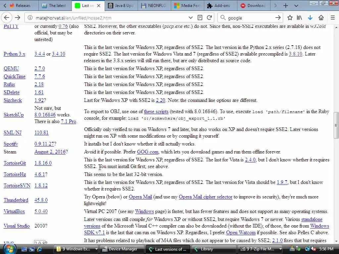339x254 pixels.
Task: Click the TortoiseHg 4.6.1 link
Action: (40, 174)
